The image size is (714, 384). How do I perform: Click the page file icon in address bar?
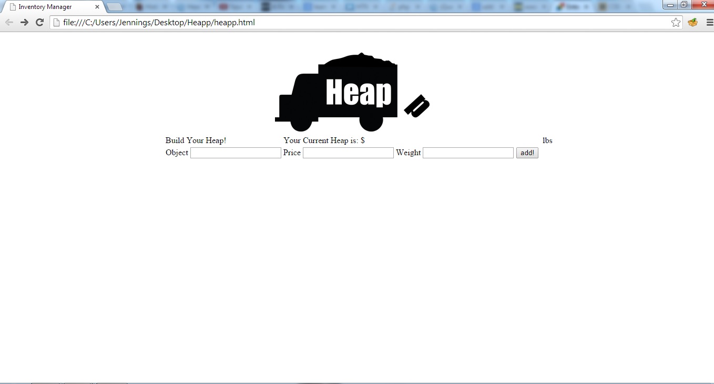(56, 23)
